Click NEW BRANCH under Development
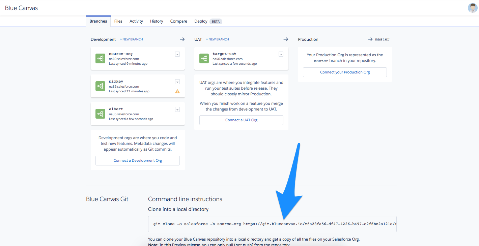Screen dimensions: 479x246 point(131,39)
